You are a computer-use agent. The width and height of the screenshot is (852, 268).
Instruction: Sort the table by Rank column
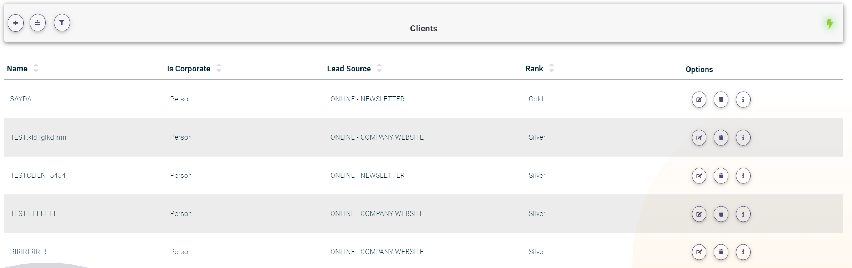coord(552,68)
